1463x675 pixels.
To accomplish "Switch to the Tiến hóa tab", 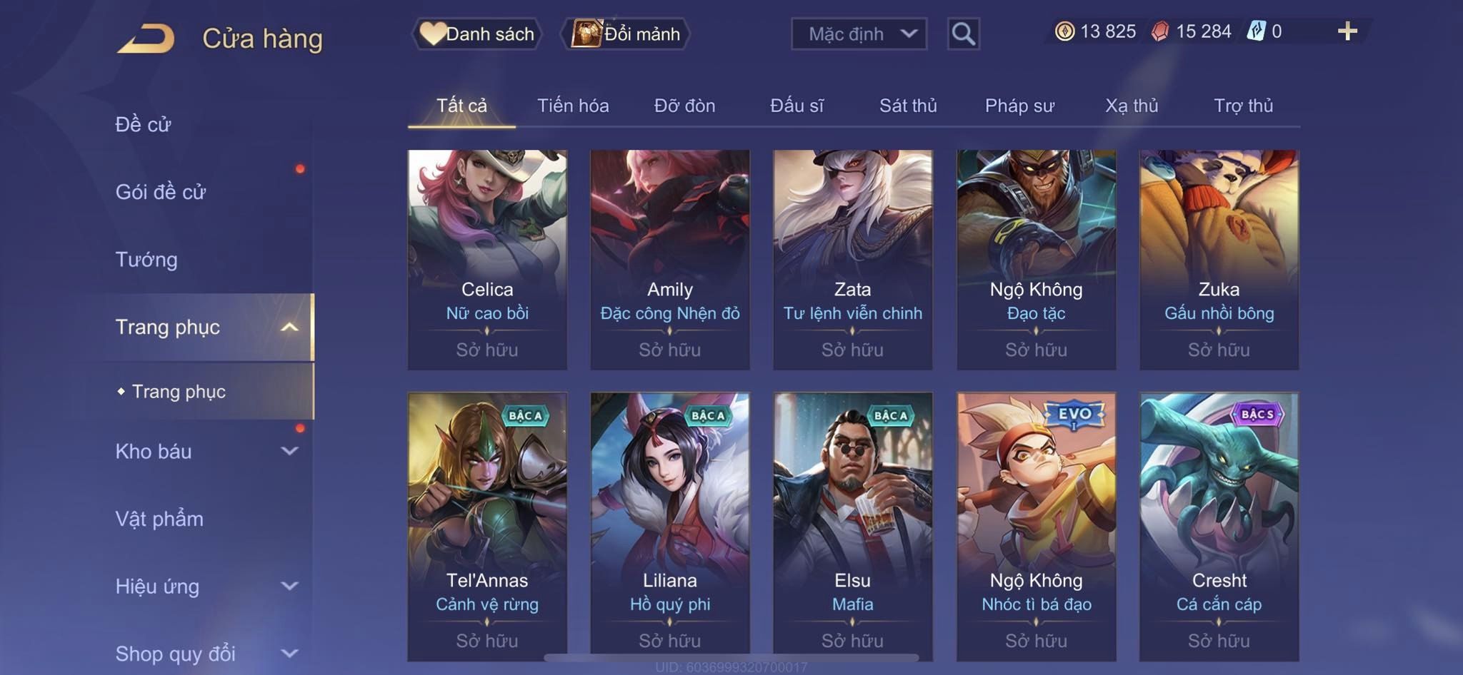I will point(573,106).
